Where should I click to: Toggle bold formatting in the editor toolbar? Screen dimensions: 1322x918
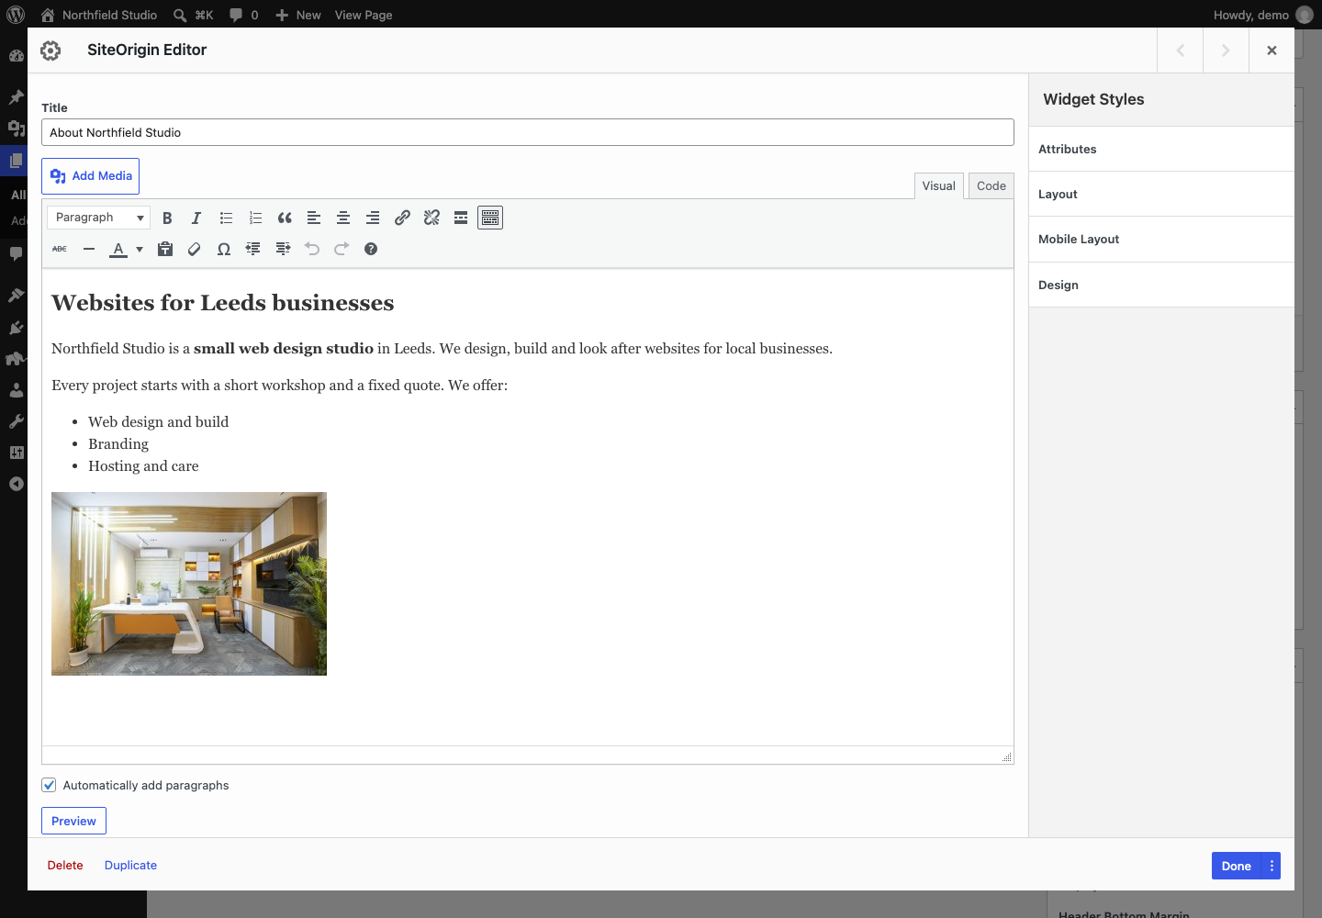click(x=167, y=218)
